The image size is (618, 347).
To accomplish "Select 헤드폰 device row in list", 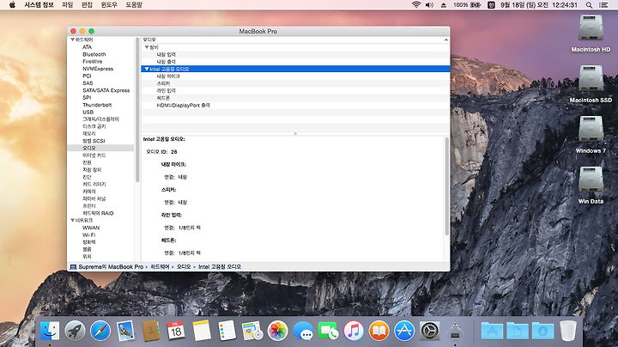I will click(x=295, y=98).
